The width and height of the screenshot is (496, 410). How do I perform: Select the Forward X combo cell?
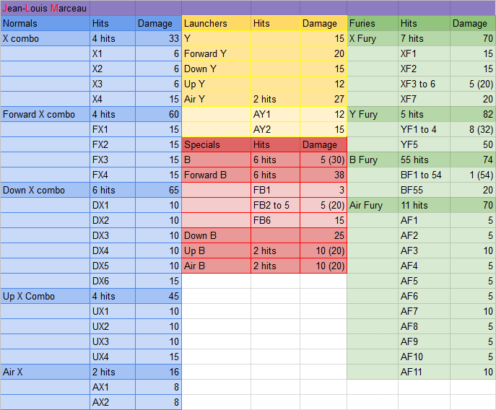(45, 114)
